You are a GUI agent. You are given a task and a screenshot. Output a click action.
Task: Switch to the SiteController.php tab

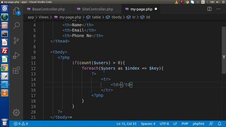click(97, 9)
